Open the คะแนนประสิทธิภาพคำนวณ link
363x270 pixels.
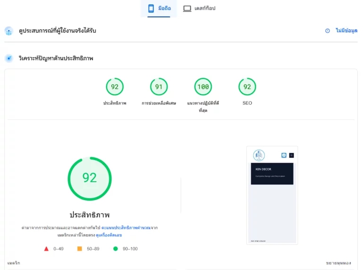[126, 228]
